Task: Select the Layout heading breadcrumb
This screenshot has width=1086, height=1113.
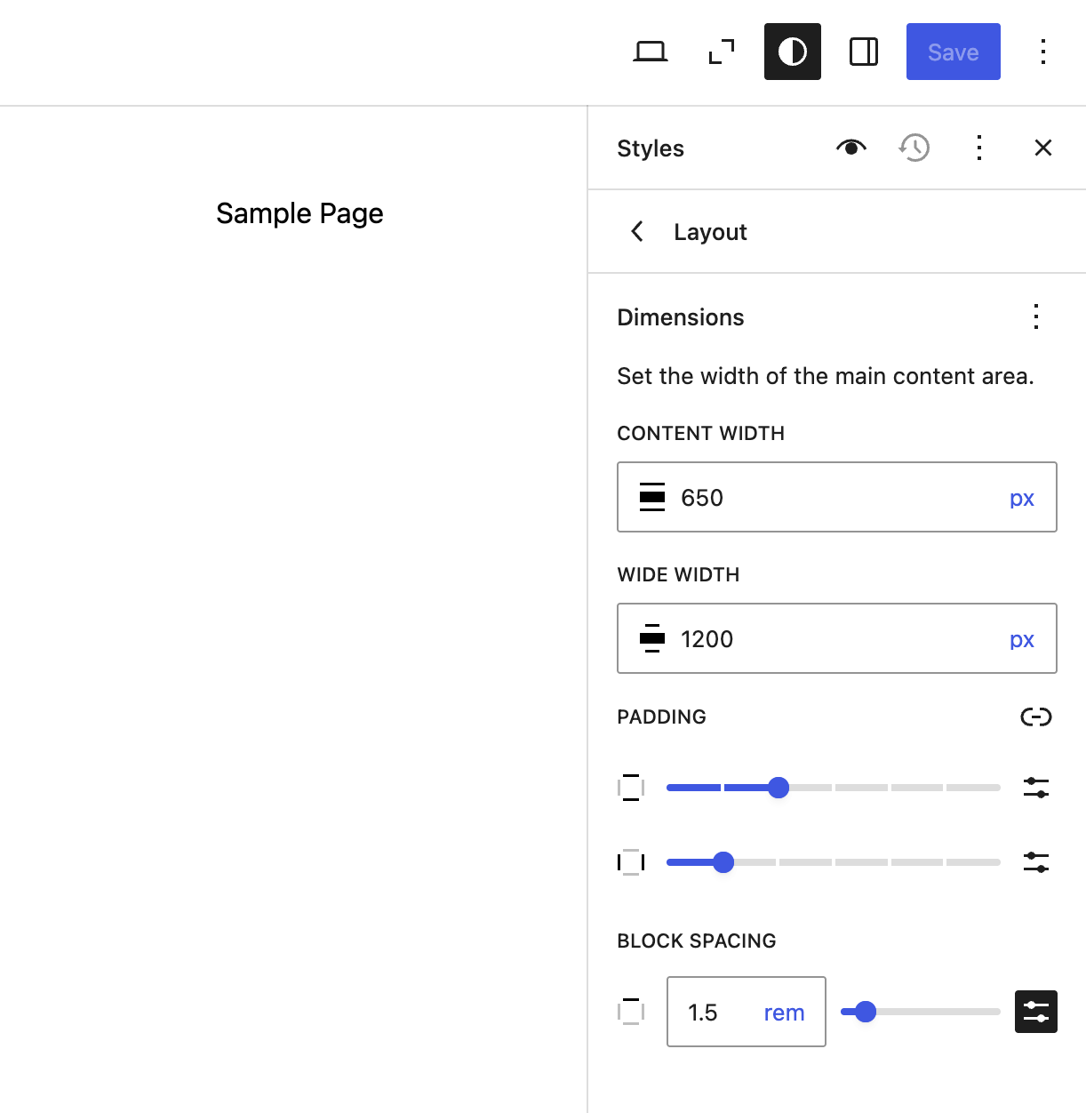Action: point(709,231)
